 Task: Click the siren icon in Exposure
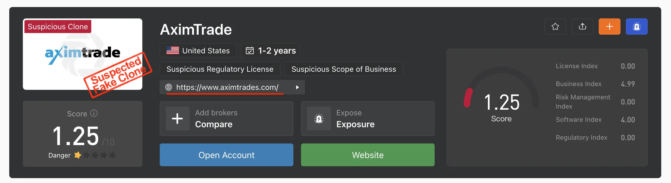(319, 119)
